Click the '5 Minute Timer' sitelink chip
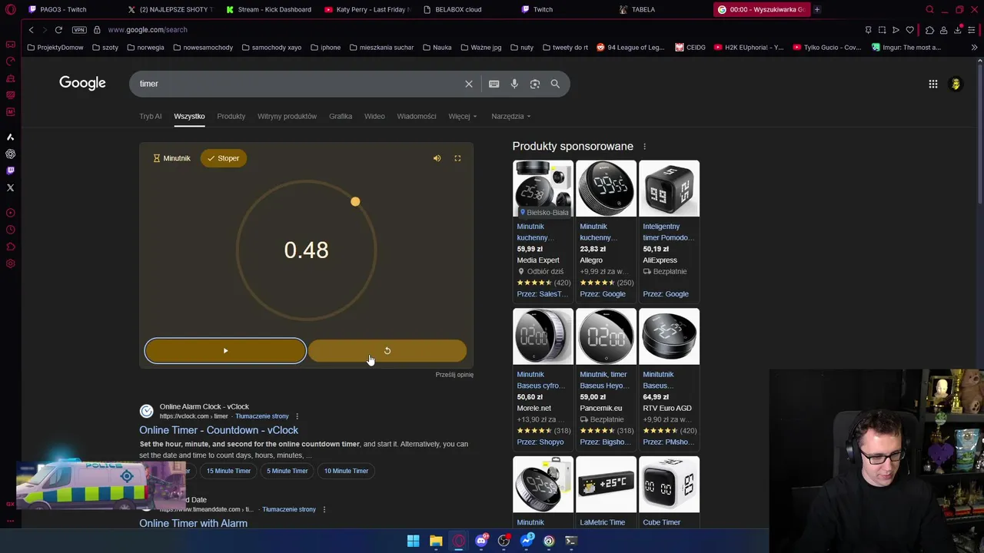 pyautogui.click(x=287, y=471)
